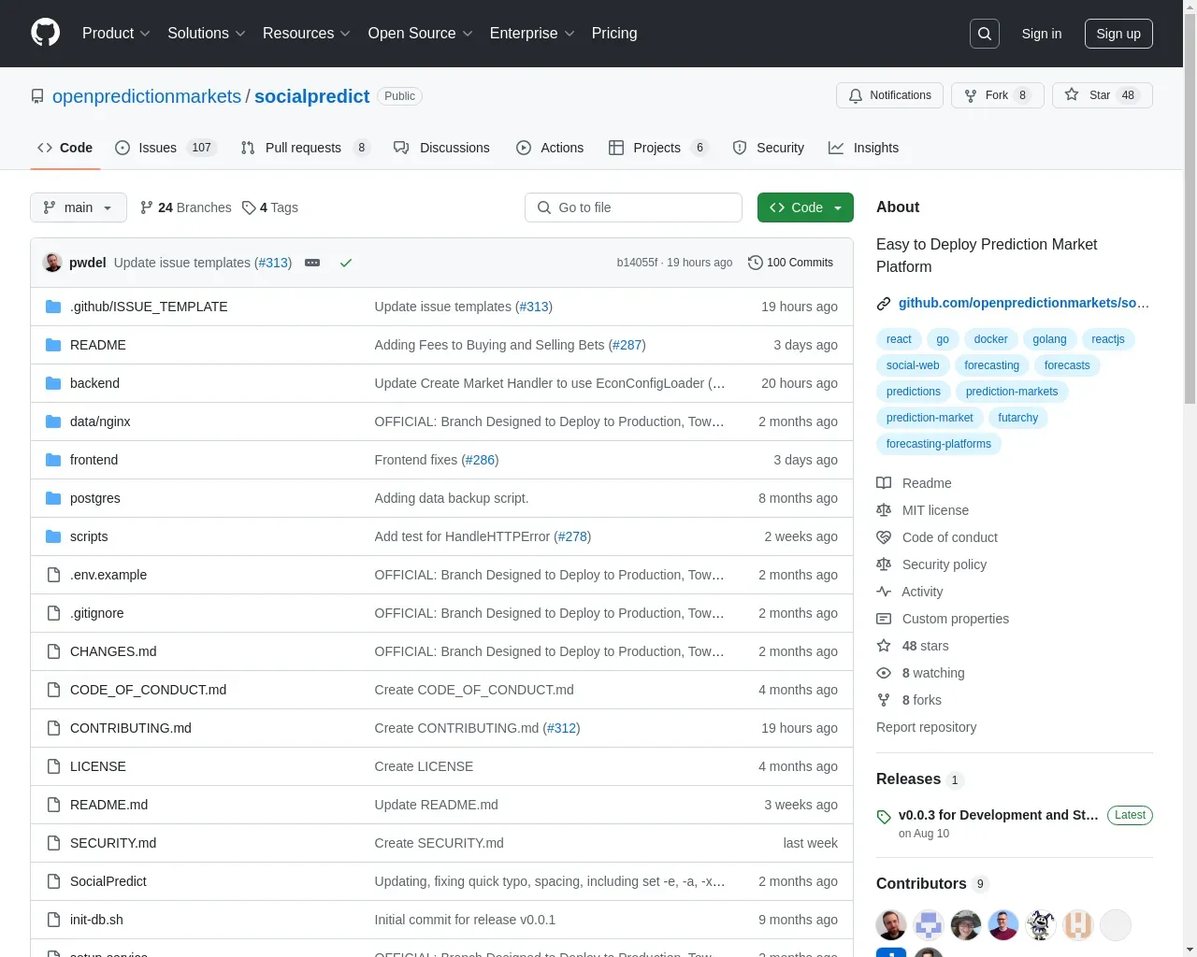Screen dimensions: 1197x957
Task: Open Report repository link
Action: point(926,727)
